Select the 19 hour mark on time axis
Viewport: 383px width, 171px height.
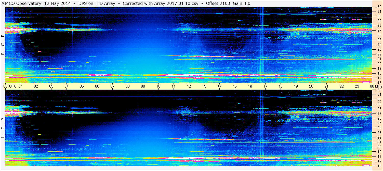[296, 86]
